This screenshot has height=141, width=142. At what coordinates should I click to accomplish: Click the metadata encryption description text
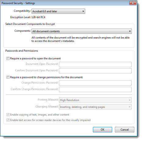(x=81, y=39)
